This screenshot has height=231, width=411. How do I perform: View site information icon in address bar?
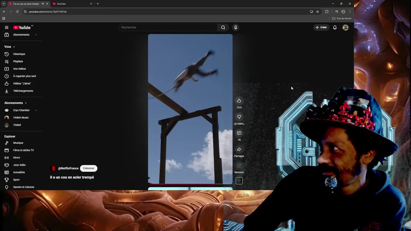click(x=25, y=12)
